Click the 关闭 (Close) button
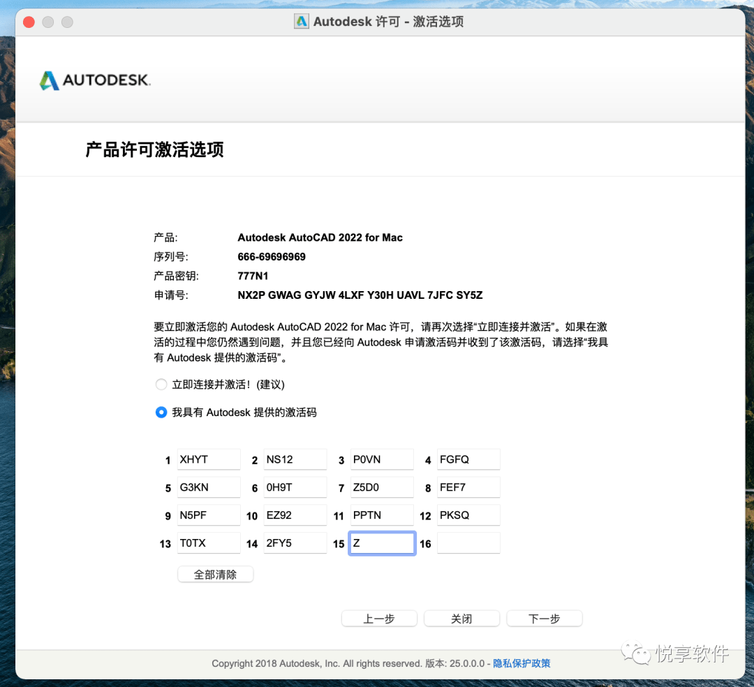 tap(461, 619)
